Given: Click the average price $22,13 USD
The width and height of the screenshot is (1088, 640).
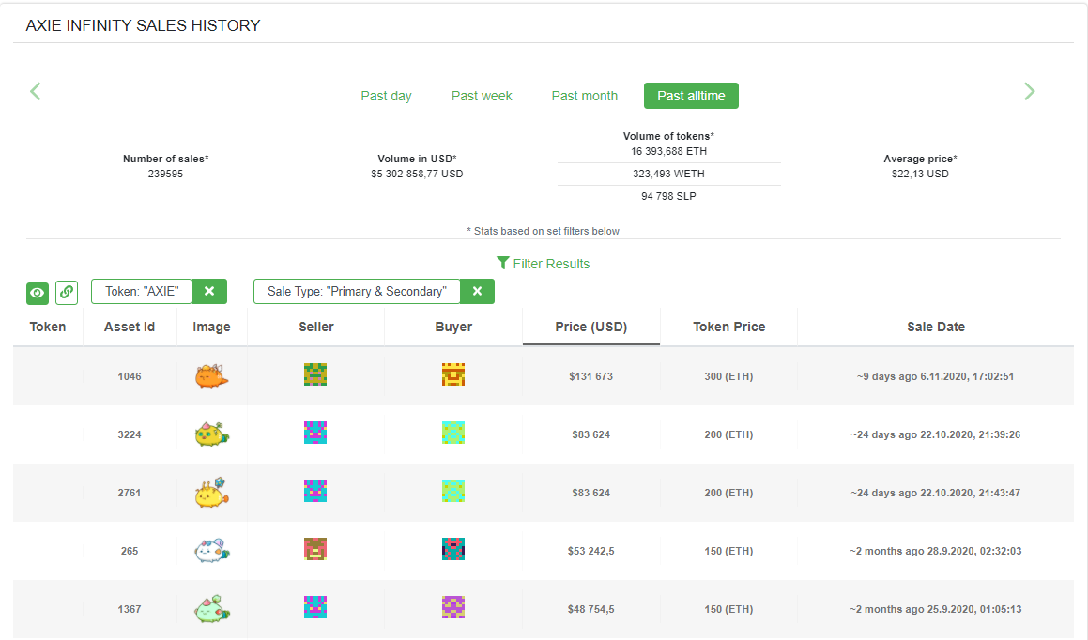Looking at the screenshot, I should pos(920,174).
